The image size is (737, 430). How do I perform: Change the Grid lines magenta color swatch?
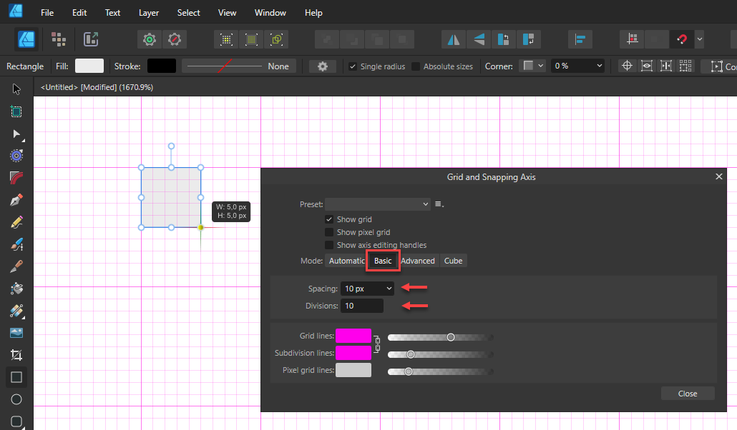point(353,336)
